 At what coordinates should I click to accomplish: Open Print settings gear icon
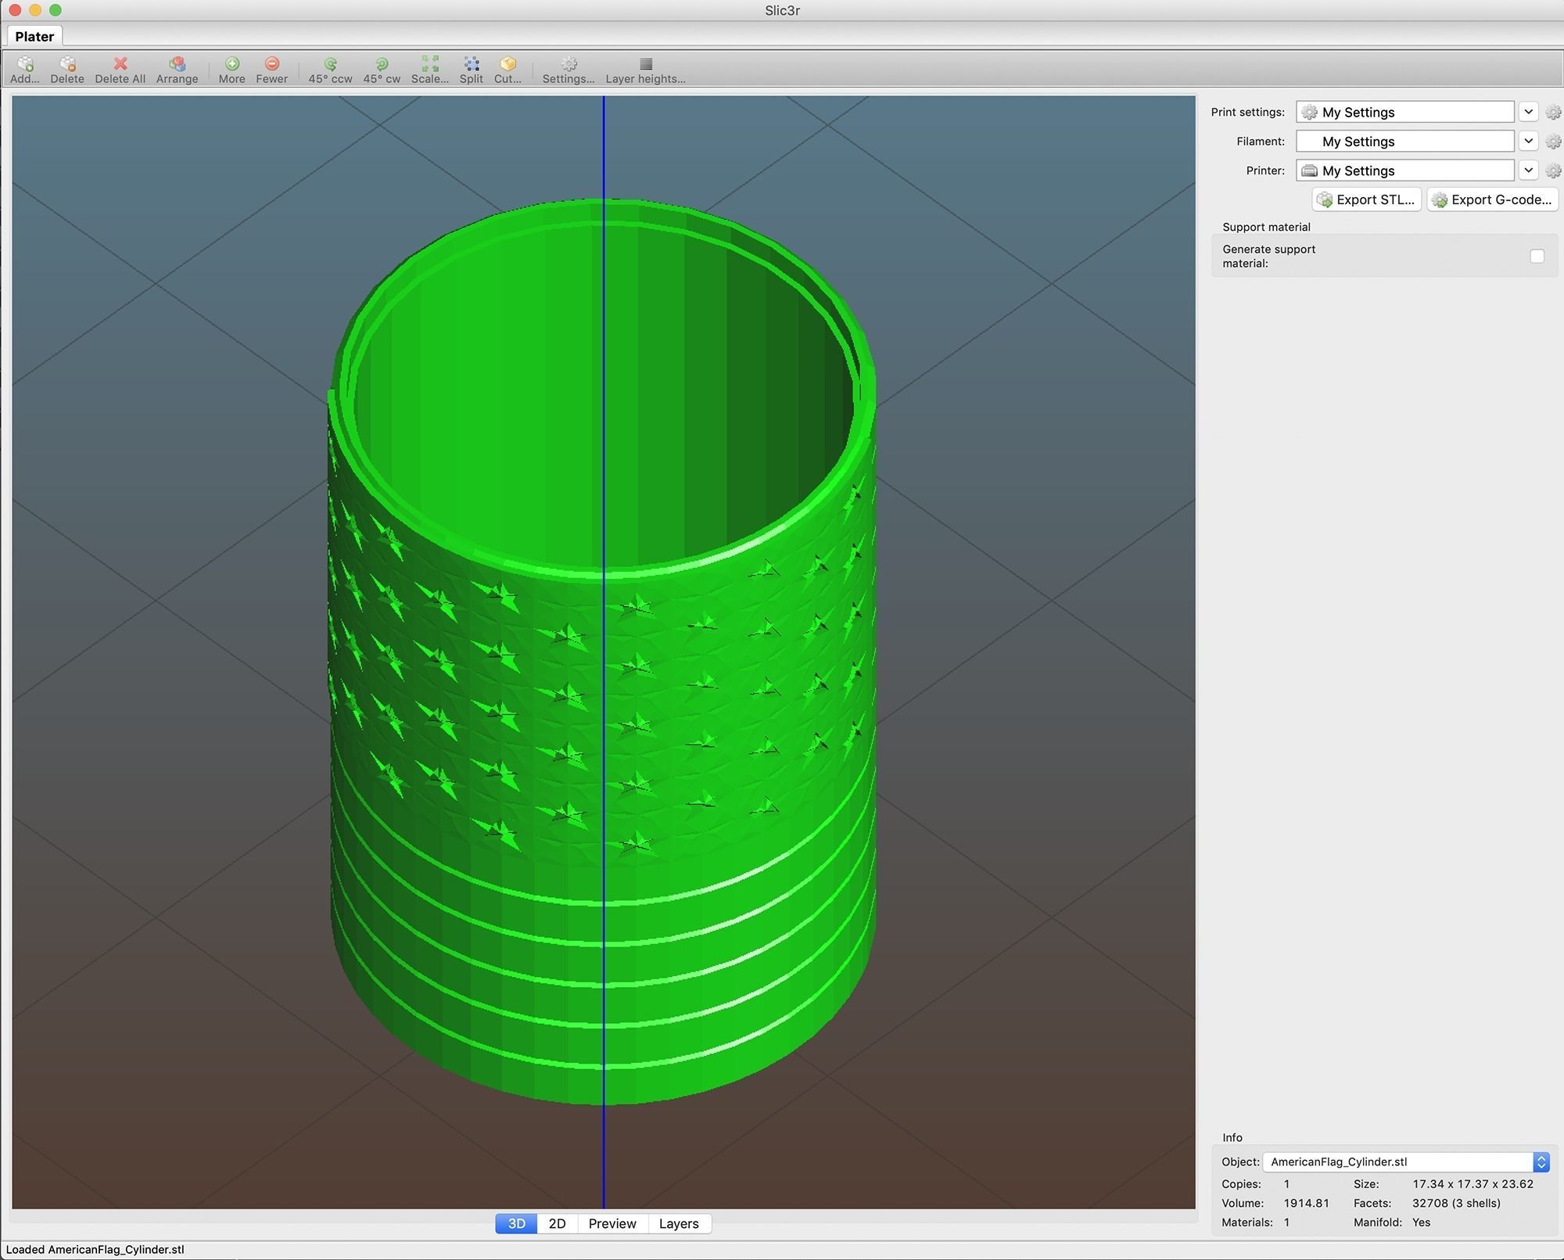(1553, 113)
